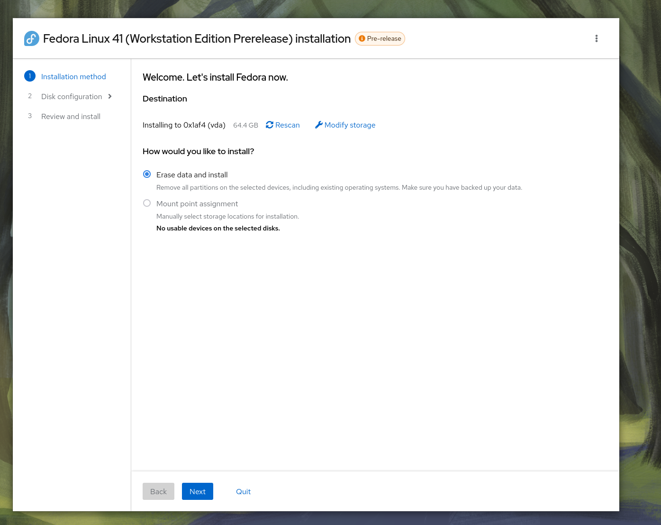Click the Fedora Linux 41 installation title
This screenshot has height=525, width=661.
[197, 38]
